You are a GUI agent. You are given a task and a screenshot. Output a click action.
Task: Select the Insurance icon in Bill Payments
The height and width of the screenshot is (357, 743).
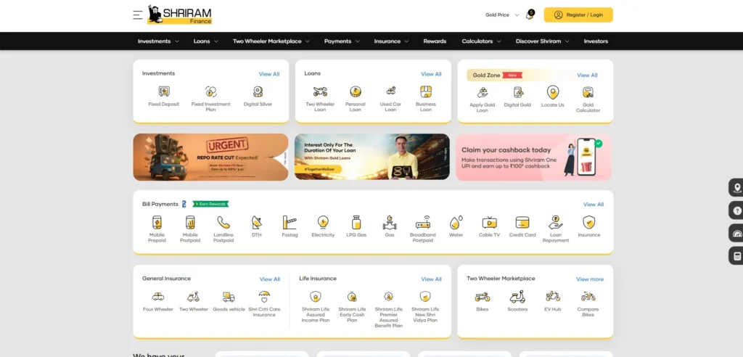tap(589, 222)
